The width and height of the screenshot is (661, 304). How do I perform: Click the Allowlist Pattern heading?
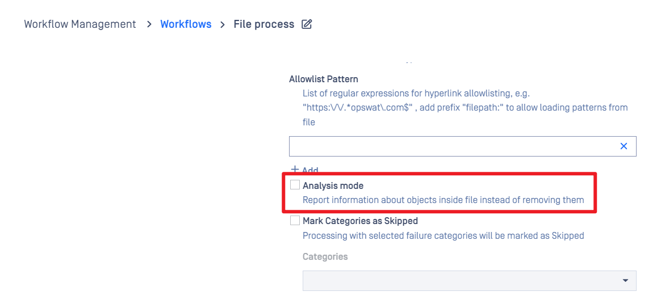tap(323, 79)
